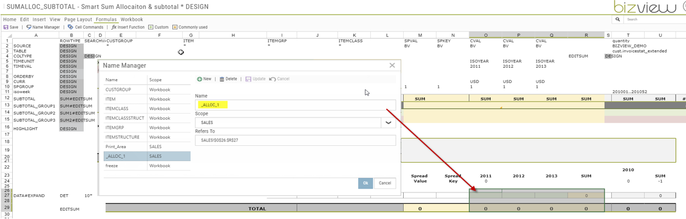Expand the Scope dropdown arrow

(x=388, y=123)
